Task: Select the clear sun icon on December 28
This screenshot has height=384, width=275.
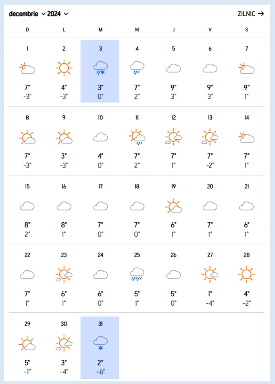Action: (x=246, y=274)
